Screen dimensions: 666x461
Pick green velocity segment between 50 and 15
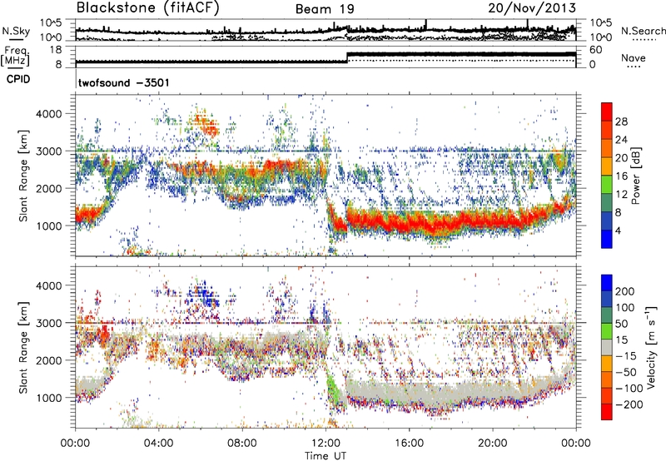(607, 331)
